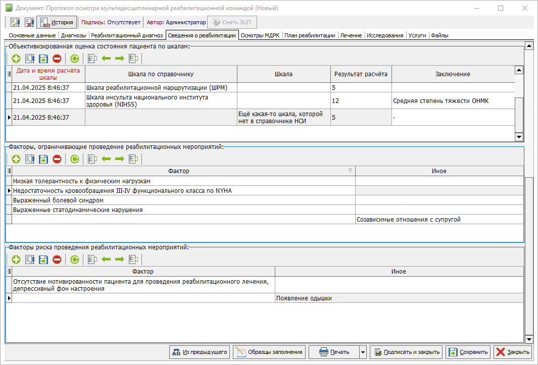Screen dimensions: 538x365
Task: Open column chooser of the scales grid
Action: [9, 74]
